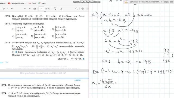Viewport: 174px width, 98px height.
Task: Click exercise number 2.71 in textbook
Action: [x=8, y=24]
